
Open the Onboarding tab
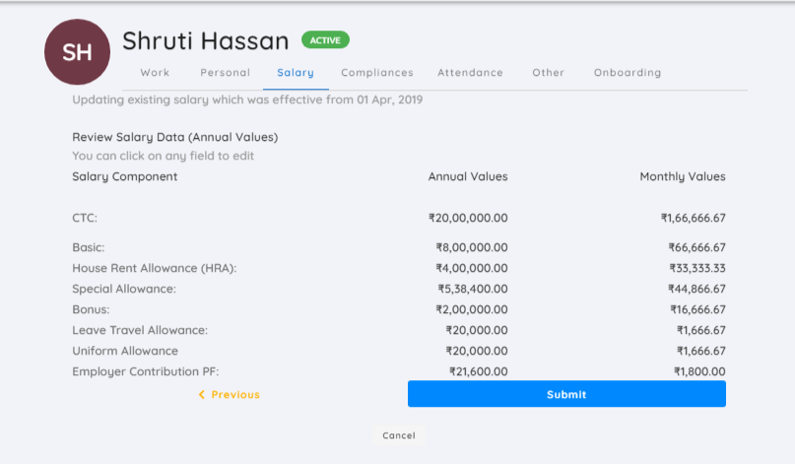pyautogui.click(x=628, y=73)
